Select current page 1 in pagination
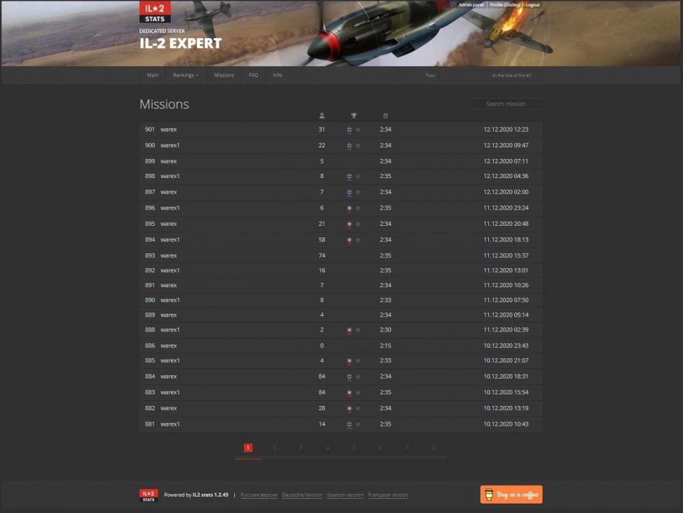This screenshot has width=683, height=513. pos(248,448)
